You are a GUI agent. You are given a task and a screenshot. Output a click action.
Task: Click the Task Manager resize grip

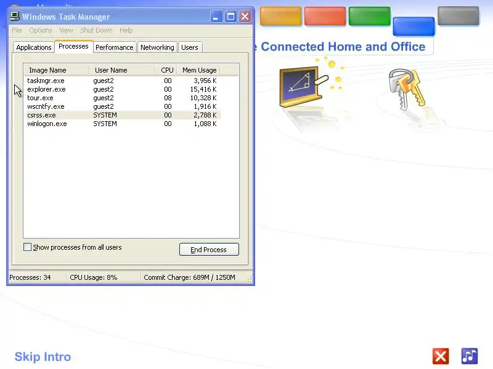[249, 279]
